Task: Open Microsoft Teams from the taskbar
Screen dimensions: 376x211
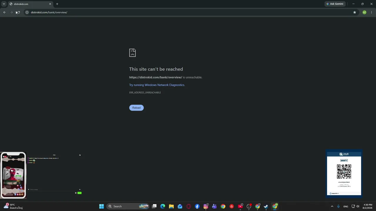Action: point(214,206)
